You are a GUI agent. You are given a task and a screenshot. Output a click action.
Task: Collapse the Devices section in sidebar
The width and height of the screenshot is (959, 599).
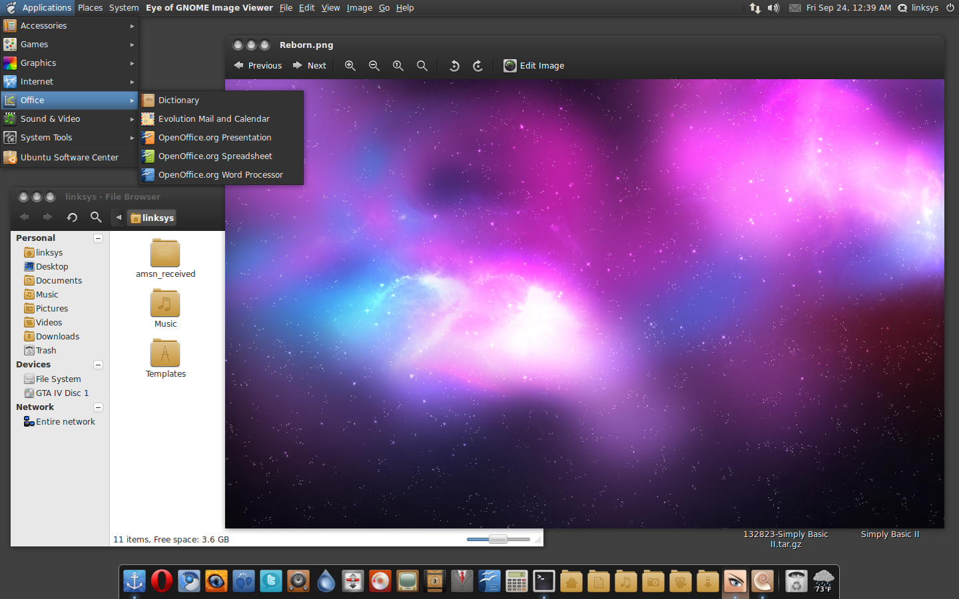click(x=98, y=365)
